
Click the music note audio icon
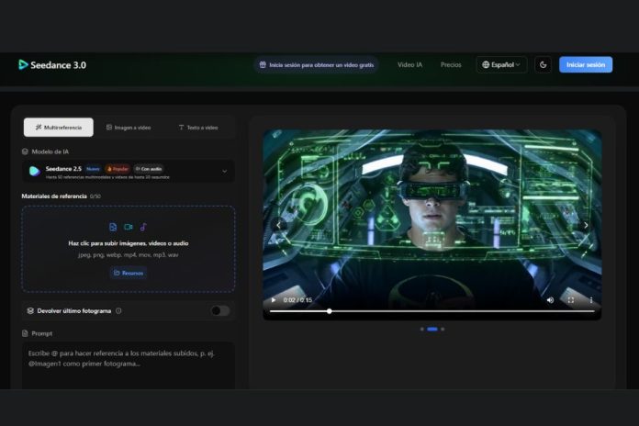143,227
